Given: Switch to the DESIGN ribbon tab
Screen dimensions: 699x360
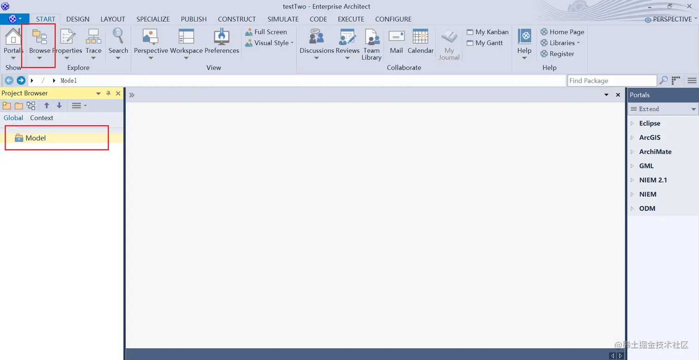Looking at the screenshot, I should 78,19.
